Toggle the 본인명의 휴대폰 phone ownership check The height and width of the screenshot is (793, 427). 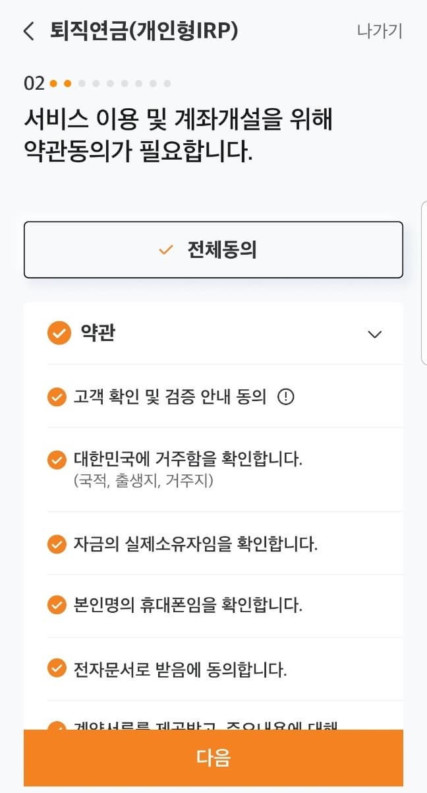pyautogui.click(x=57, y=606)
